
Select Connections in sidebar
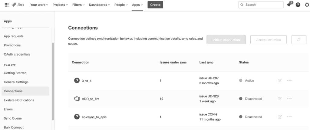[25, 91]
